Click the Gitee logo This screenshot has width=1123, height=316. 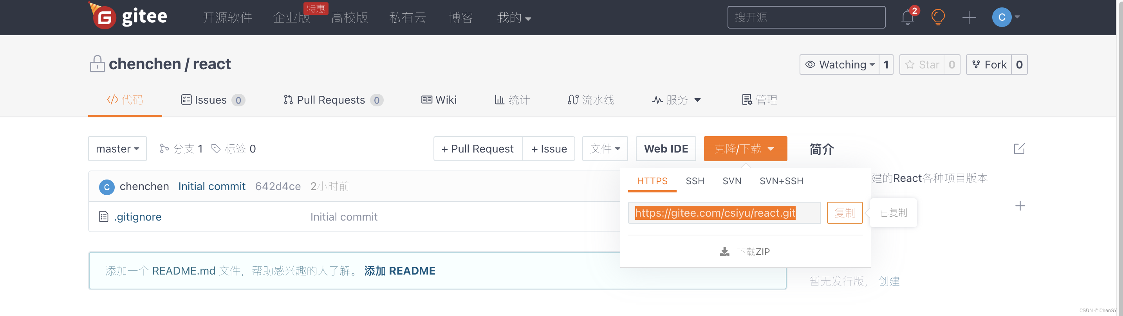pos(128,16)
